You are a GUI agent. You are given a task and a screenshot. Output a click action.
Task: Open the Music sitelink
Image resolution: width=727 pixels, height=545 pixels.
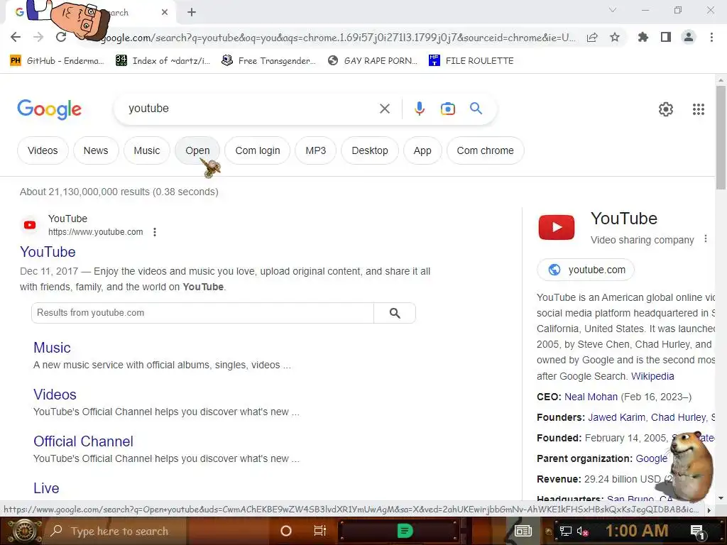click(52, 348)
